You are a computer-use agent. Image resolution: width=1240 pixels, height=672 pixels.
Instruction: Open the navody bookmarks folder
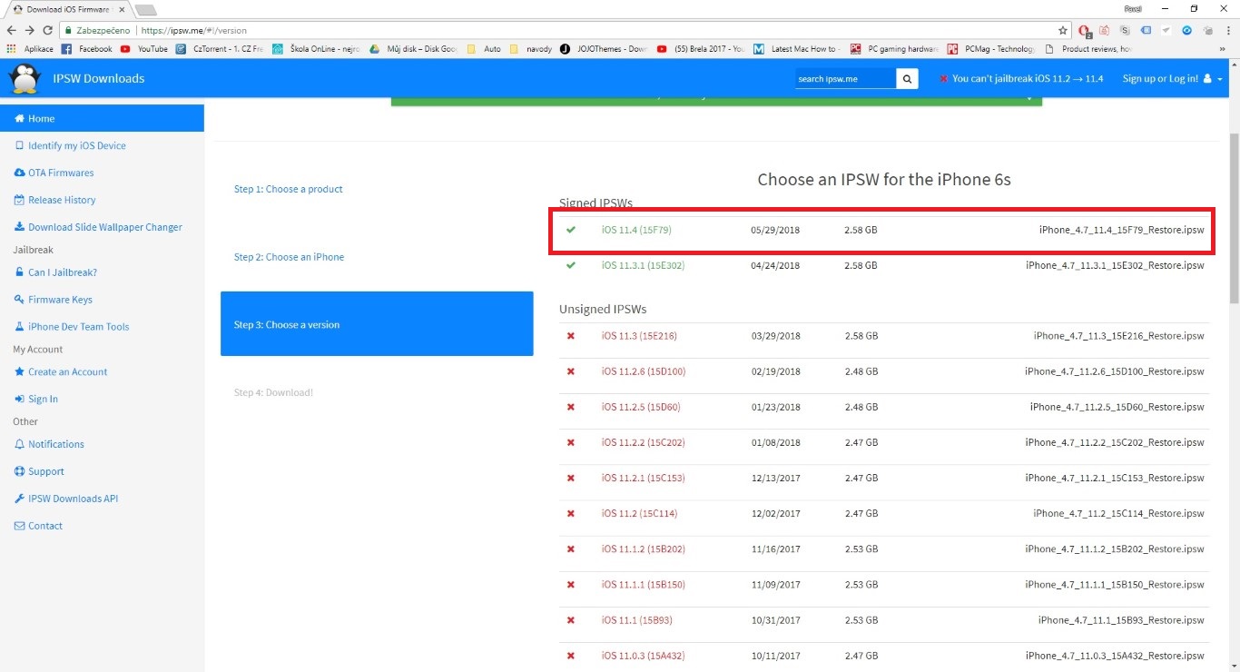(531, 49)
